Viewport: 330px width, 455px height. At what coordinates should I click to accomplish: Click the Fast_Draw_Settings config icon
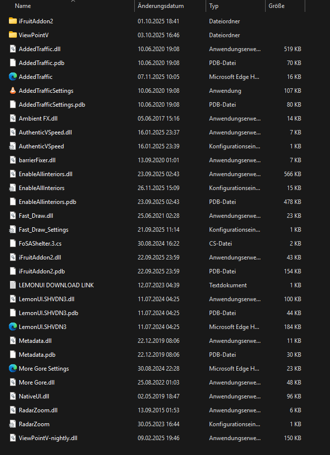tap(12, 230)
